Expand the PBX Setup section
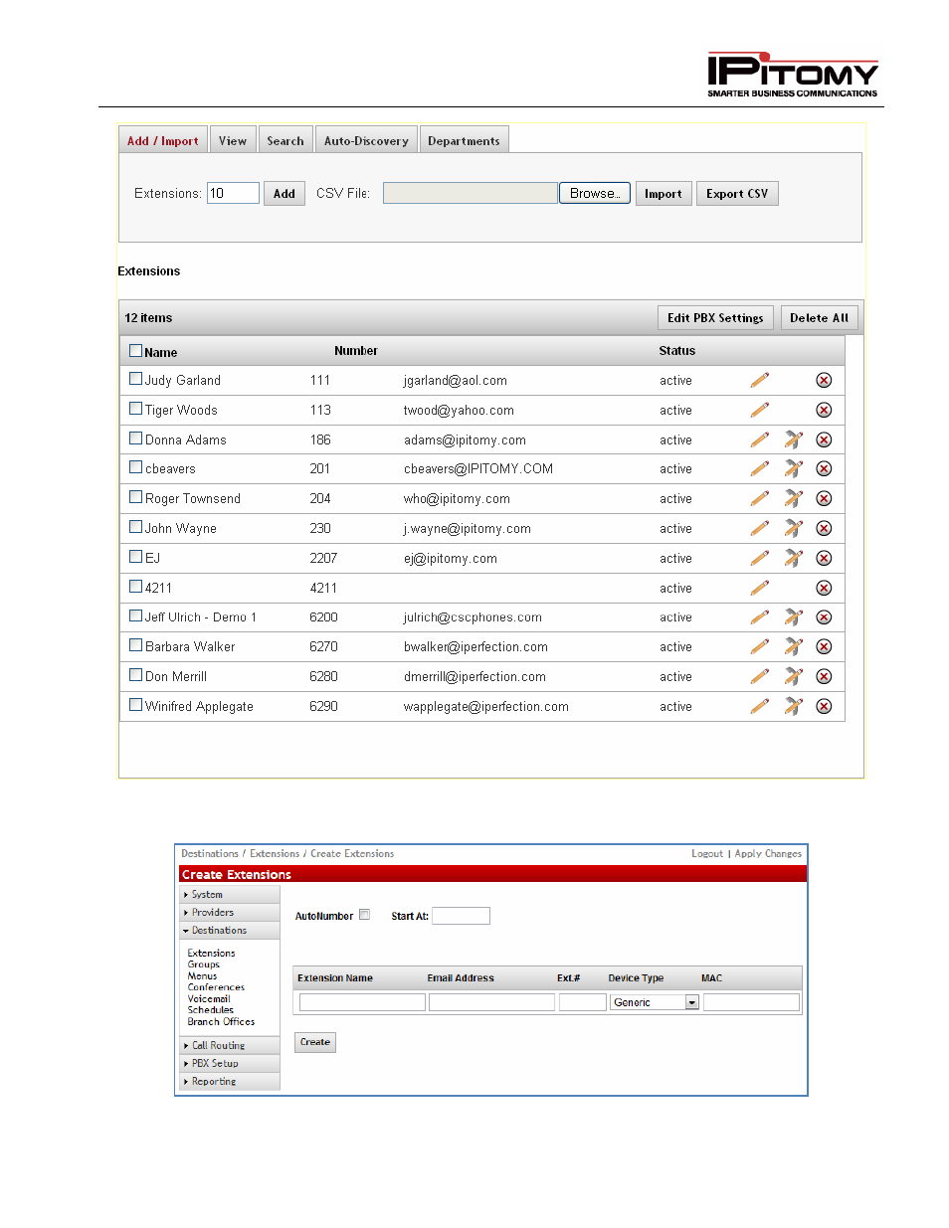This screenshot has height=1228, width=949. [230, 1064]
